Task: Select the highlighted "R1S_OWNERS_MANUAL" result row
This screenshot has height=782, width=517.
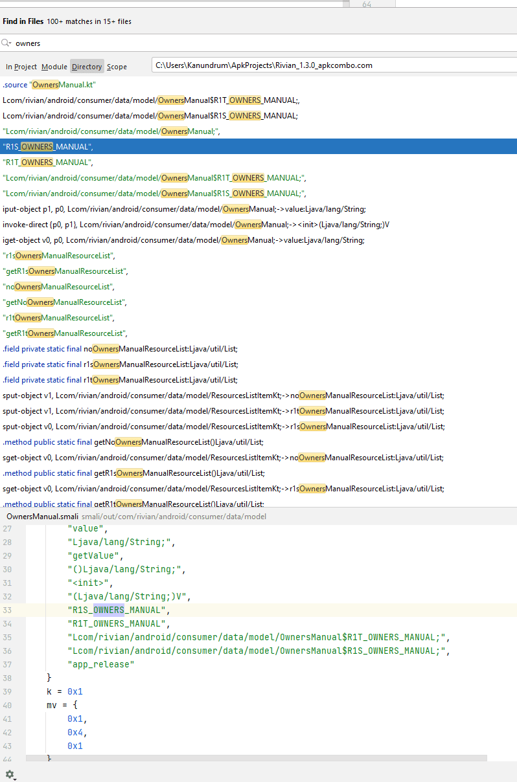Action: (x=258, y=147)
